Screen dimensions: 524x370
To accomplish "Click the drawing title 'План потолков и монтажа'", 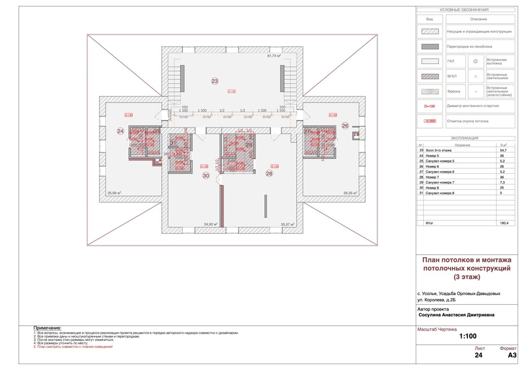I will pyautogui.click(x=466, y=260).
